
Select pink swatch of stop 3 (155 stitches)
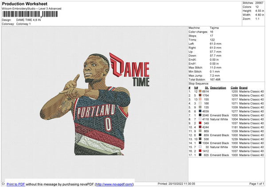(x=200, y=99)
